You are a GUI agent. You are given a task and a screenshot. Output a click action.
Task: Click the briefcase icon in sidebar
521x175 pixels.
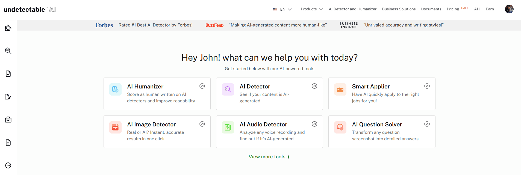pos(8,120)
